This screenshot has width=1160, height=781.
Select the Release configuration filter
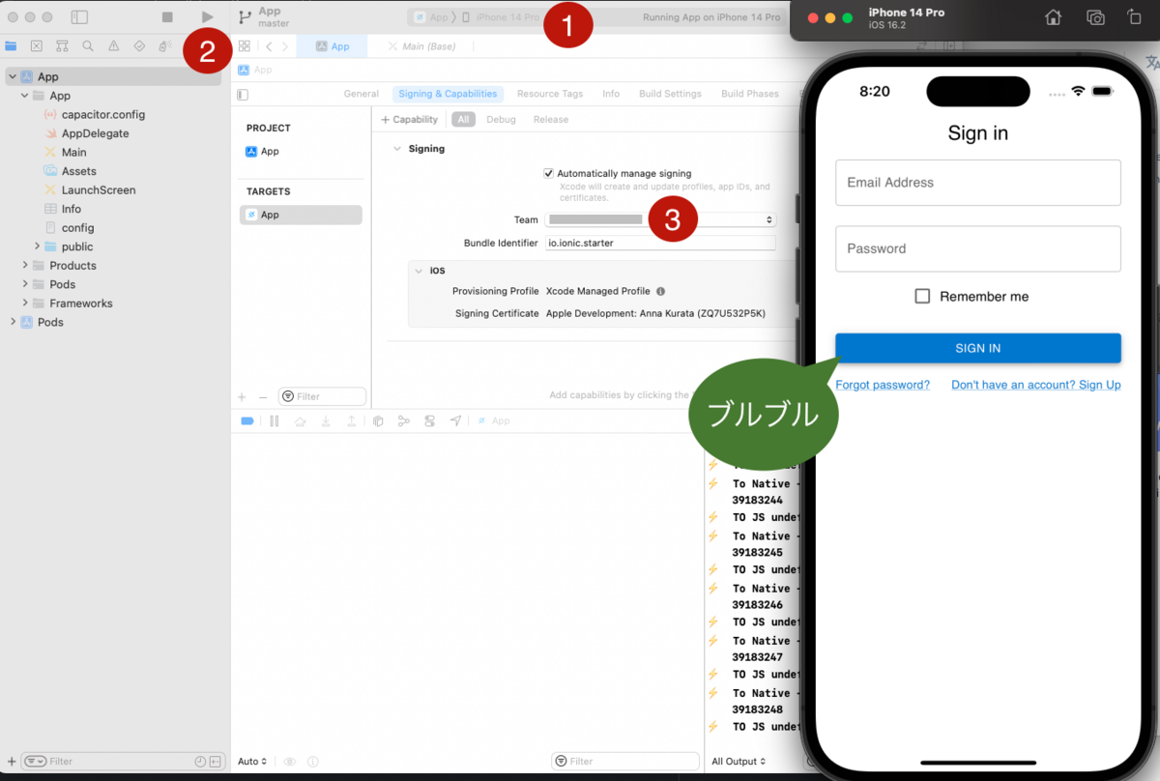(551, 120)
